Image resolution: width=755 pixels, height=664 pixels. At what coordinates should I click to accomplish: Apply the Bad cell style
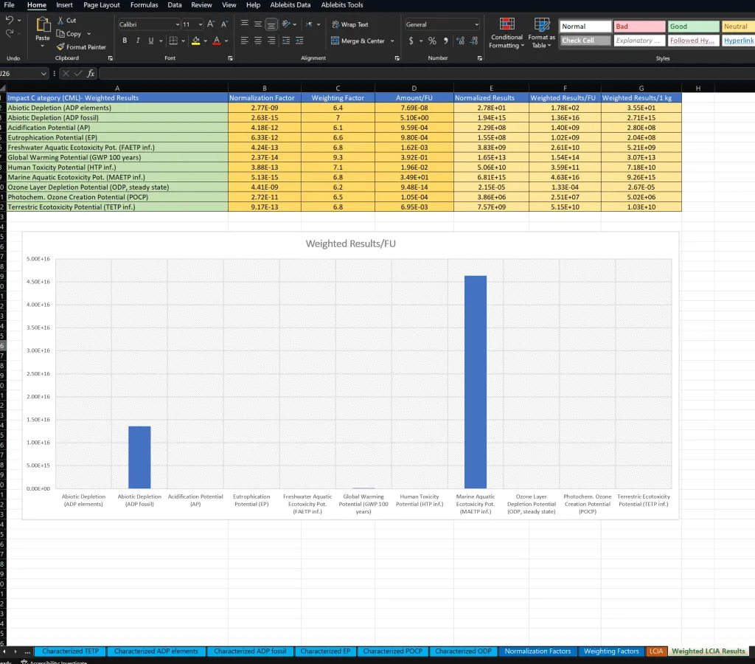point(639,26)
